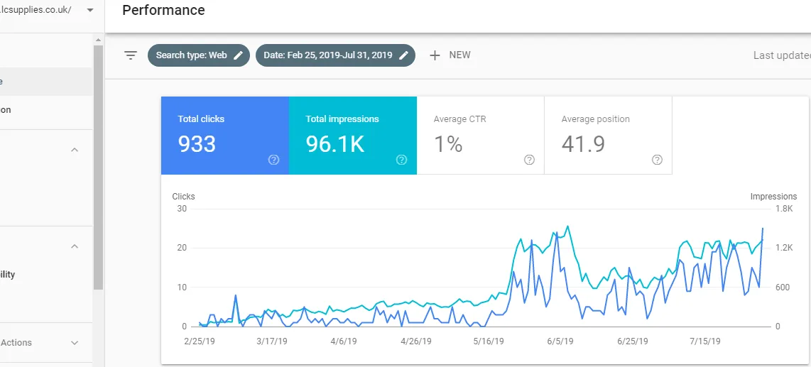Click the 3/17/19 date label on chart
The image size is (811, 367).
pyautogui.click(x=272, y=341)
